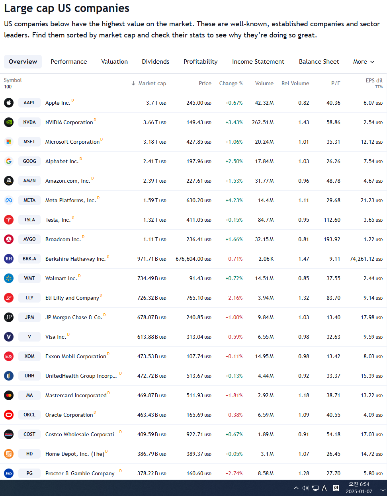Open the notifications panel in taskbar

[383, 488]
